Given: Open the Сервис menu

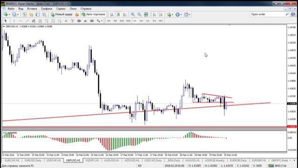Looking at the screenshot, I should click(x=61, y=8).
